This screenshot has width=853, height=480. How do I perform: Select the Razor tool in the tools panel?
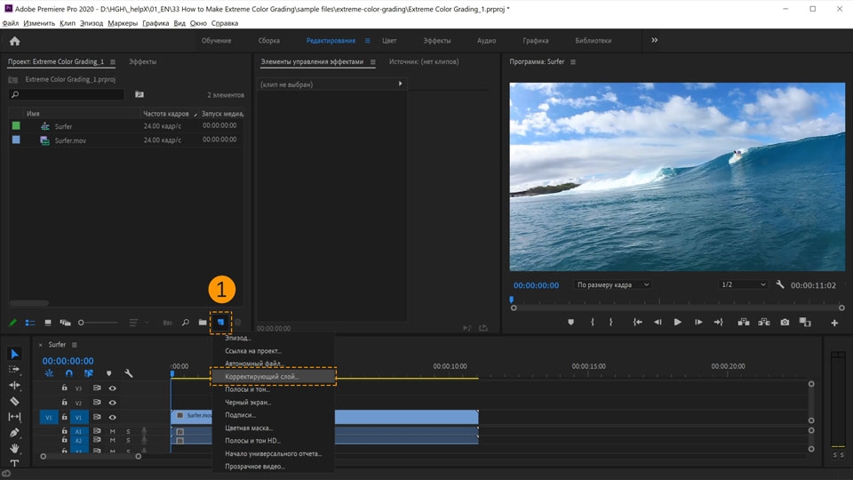pyautogui.click(x=14, y=401)
